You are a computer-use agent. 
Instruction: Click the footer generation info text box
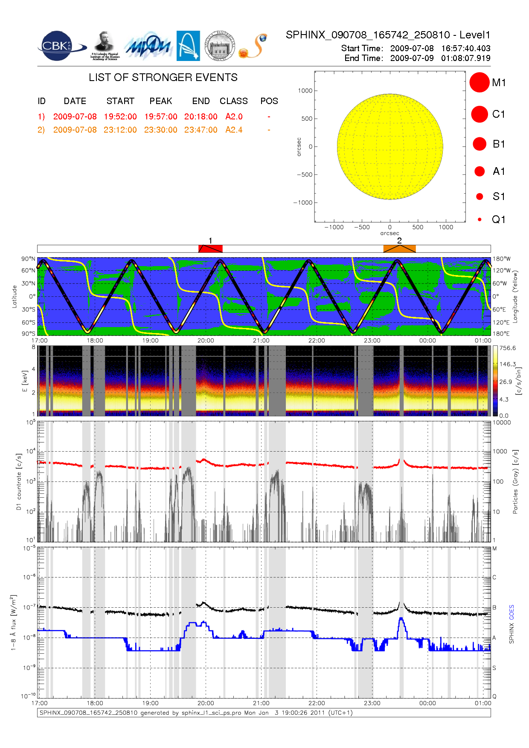point(264,713)
